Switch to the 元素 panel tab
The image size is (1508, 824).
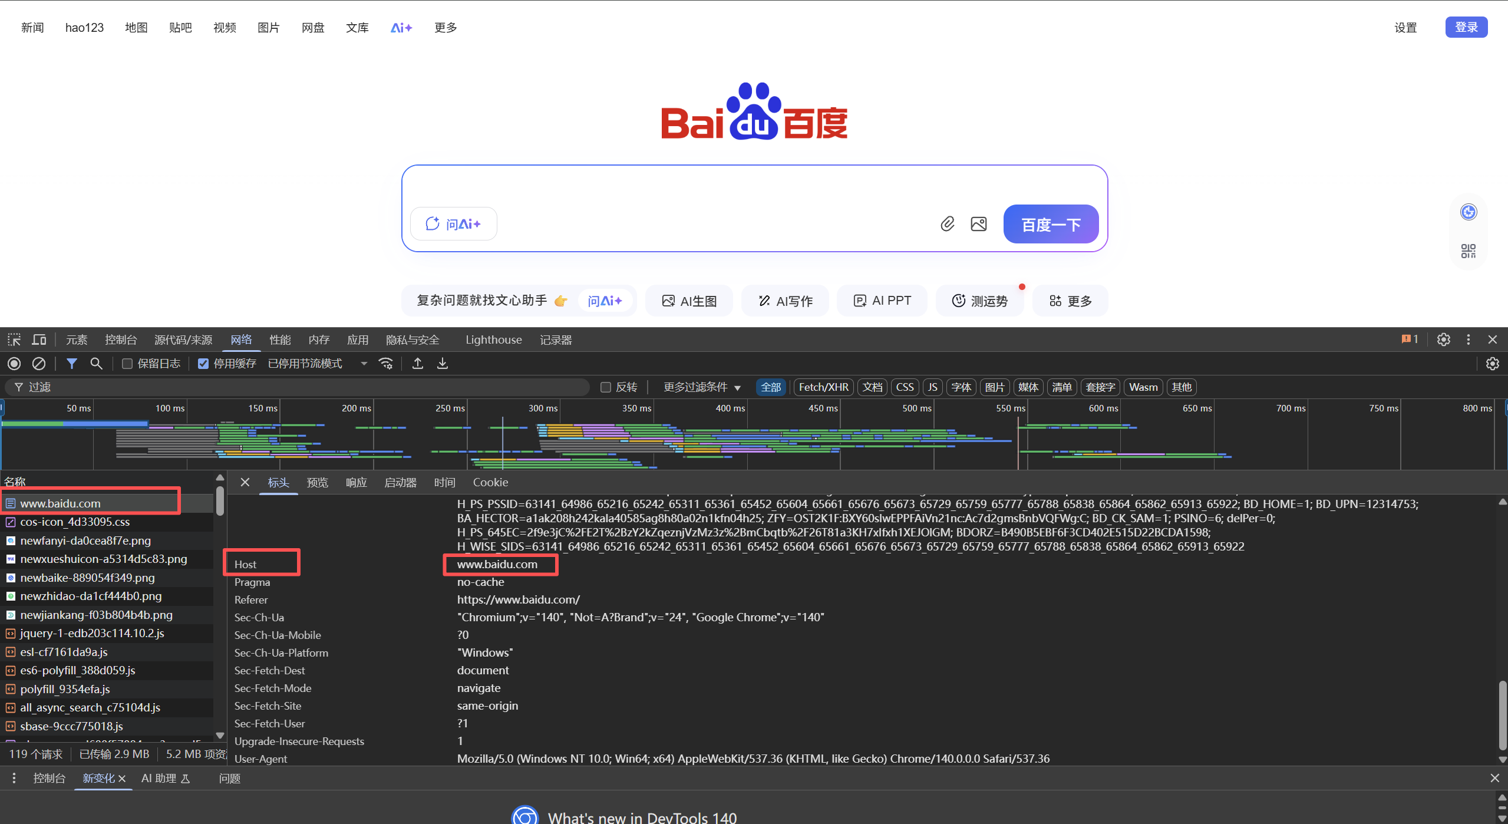pyautogui.click(x=77, y=340)
